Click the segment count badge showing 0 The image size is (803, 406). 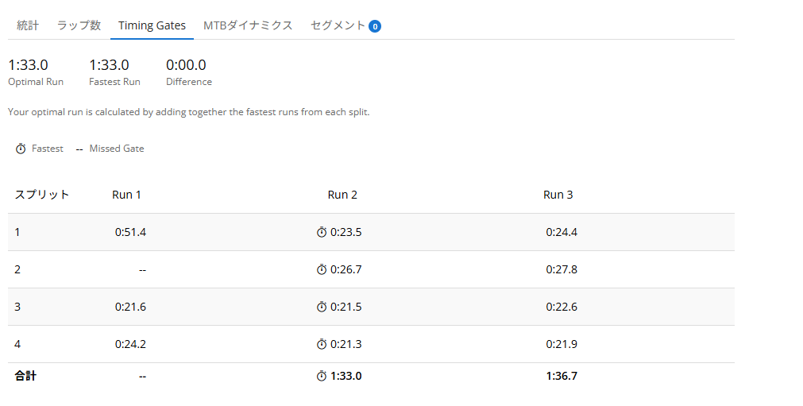point(375,26)
